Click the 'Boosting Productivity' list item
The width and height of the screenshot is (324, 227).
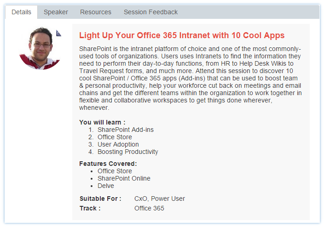pyautogui.click(x=127, y=152)
